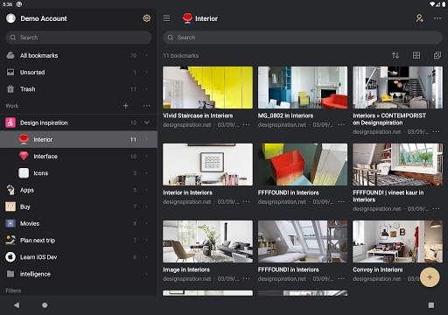Open MG_0802 in Interiors thumbnail

(303, 87)
